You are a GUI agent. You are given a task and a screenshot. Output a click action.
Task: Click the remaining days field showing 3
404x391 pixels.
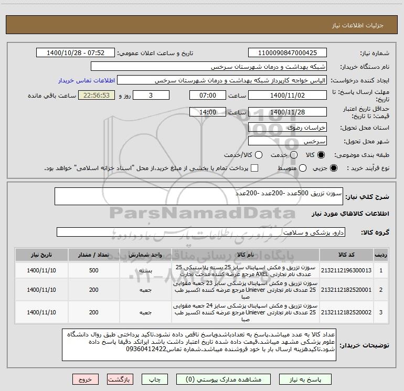[x=151, y=95]
